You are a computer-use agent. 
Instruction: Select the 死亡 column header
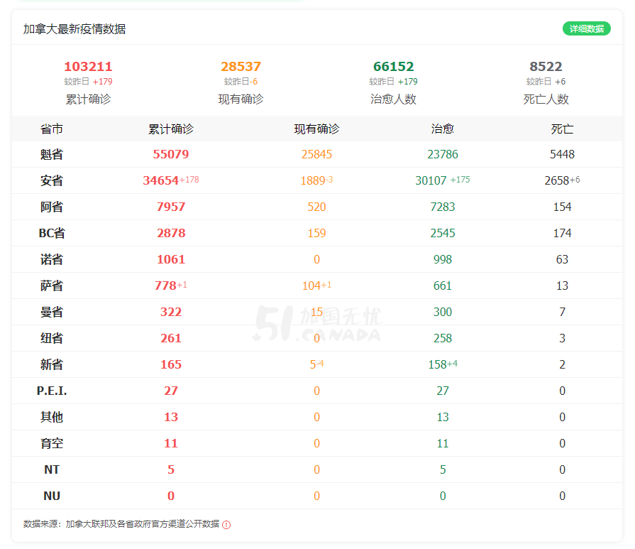click(x=562, y=129)
